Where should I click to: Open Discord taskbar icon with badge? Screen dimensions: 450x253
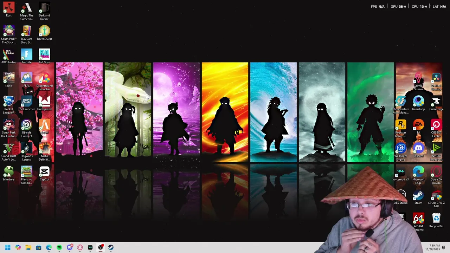(70, 247)
